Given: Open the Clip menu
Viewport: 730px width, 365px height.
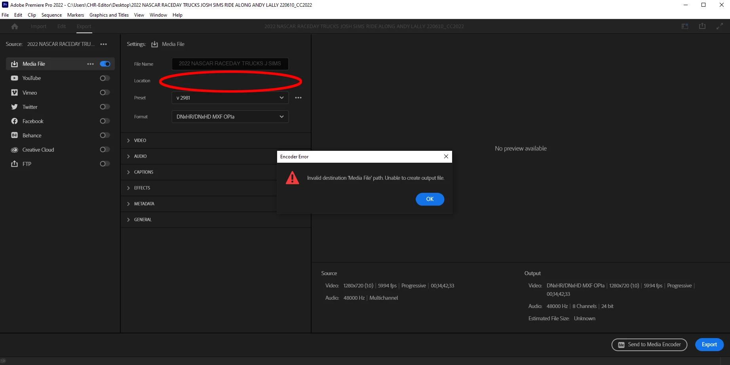Looking at the screenshot, I should 32,15.
